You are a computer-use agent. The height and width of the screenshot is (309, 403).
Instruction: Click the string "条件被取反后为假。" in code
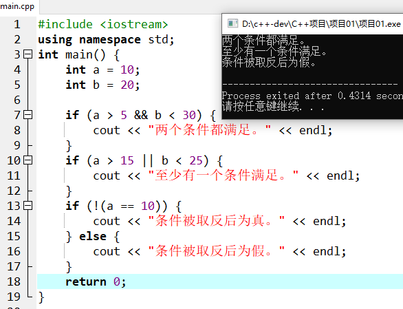click(217, 251)
